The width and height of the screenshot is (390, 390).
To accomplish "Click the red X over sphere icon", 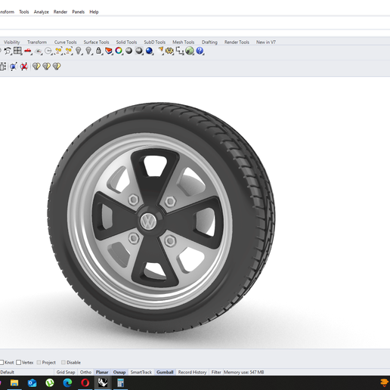I will (x=24, y=67).
